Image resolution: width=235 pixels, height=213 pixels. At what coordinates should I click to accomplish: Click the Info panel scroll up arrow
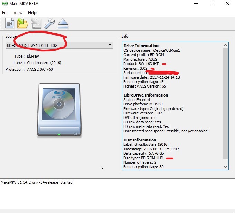point(226,45)
